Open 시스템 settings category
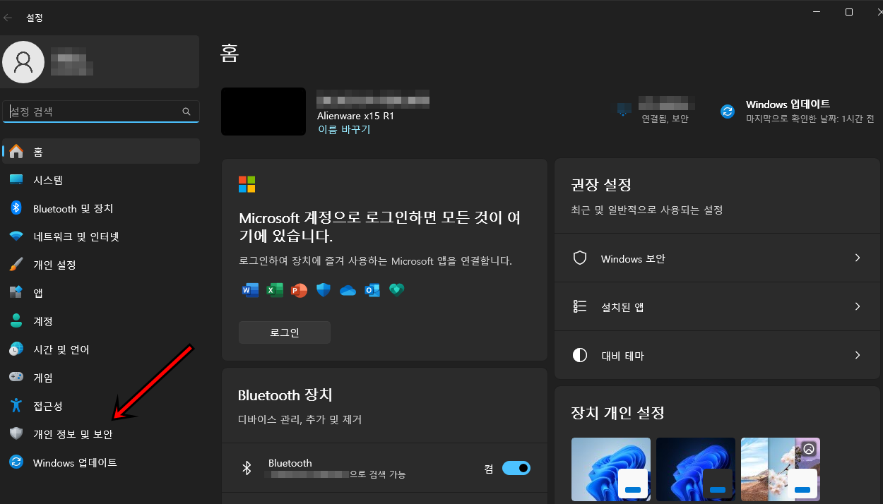883x504 pixels. click(101, 180)
